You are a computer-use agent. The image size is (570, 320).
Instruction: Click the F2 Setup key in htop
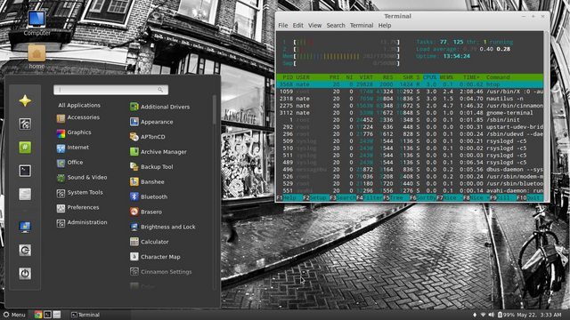click(x=315, y=197)
